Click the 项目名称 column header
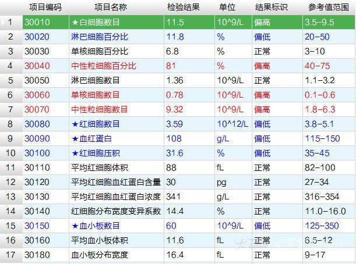356x264 pixels. coord(115,8)
